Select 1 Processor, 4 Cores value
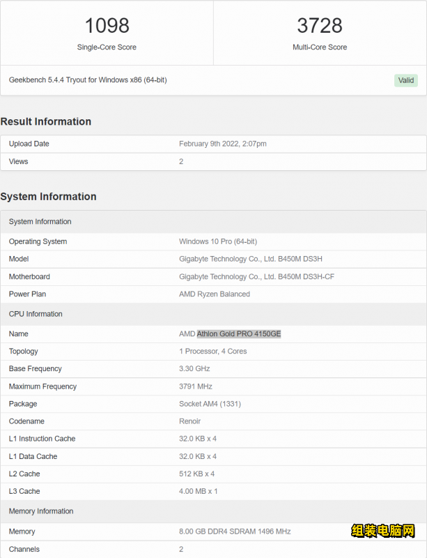Image resolution: width=427 pixels, height=558 pixels. (213, 352)
